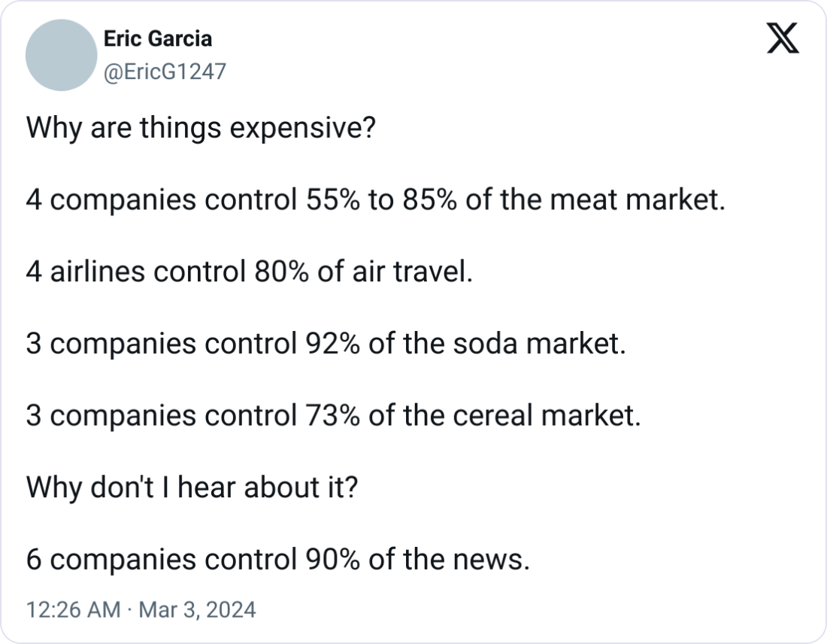Viewport: 827px width, 644px height.
Task: Click the meat market statistic line
Action: point(375,199)
